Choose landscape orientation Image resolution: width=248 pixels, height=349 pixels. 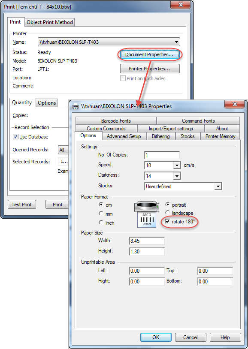(167, 213)
